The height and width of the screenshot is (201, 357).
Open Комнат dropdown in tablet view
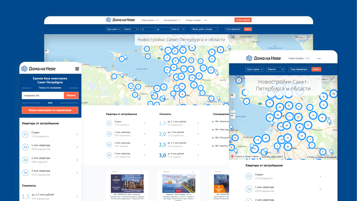[276, 69]
